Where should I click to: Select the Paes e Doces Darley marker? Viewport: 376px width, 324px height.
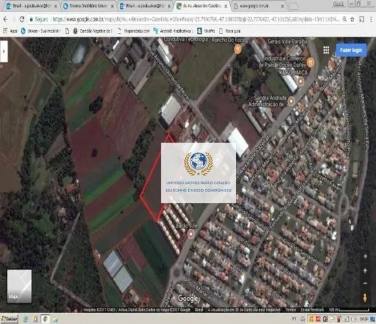point(310,63)
